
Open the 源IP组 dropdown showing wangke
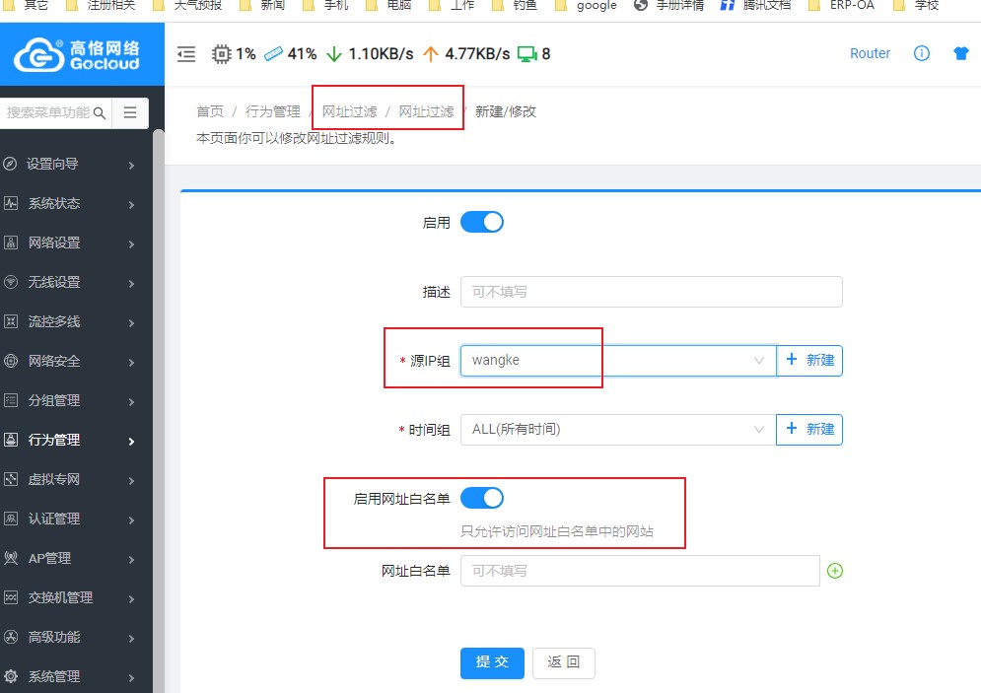coord(618,361)
